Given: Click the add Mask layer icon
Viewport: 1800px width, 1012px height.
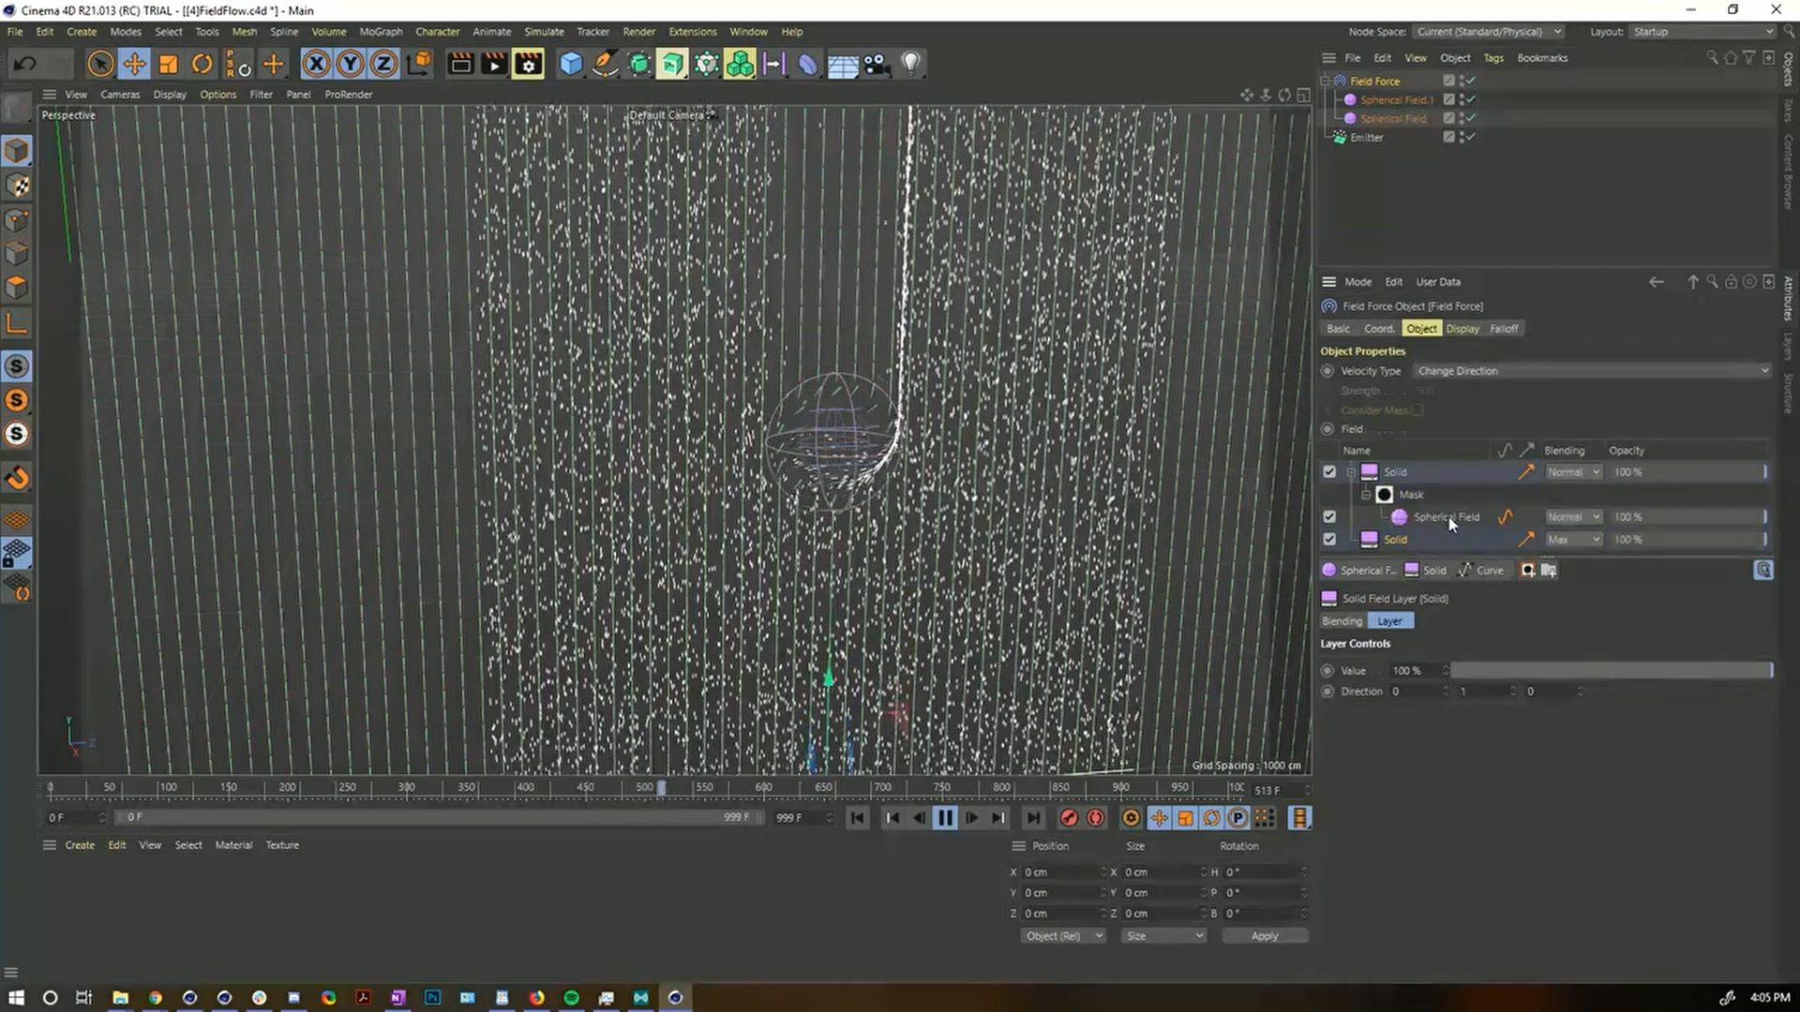Looking at the screenshot, I should [x=1528, y=570].
